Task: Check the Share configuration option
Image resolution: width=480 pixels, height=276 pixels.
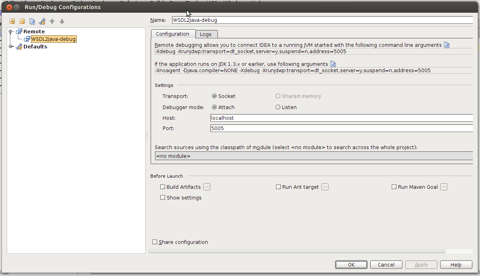Action: point(155,242)
